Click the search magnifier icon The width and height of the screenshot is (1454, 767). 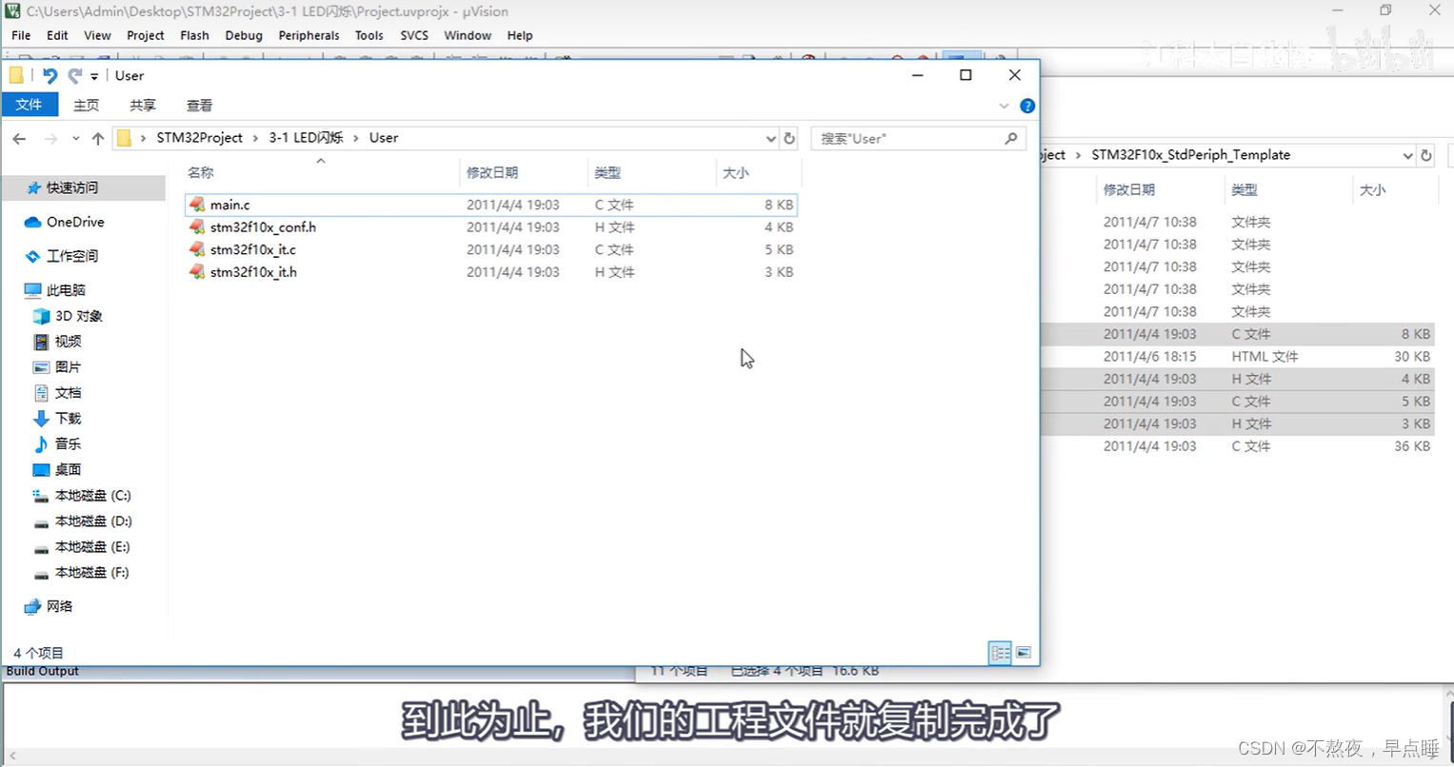(1011, 138)
